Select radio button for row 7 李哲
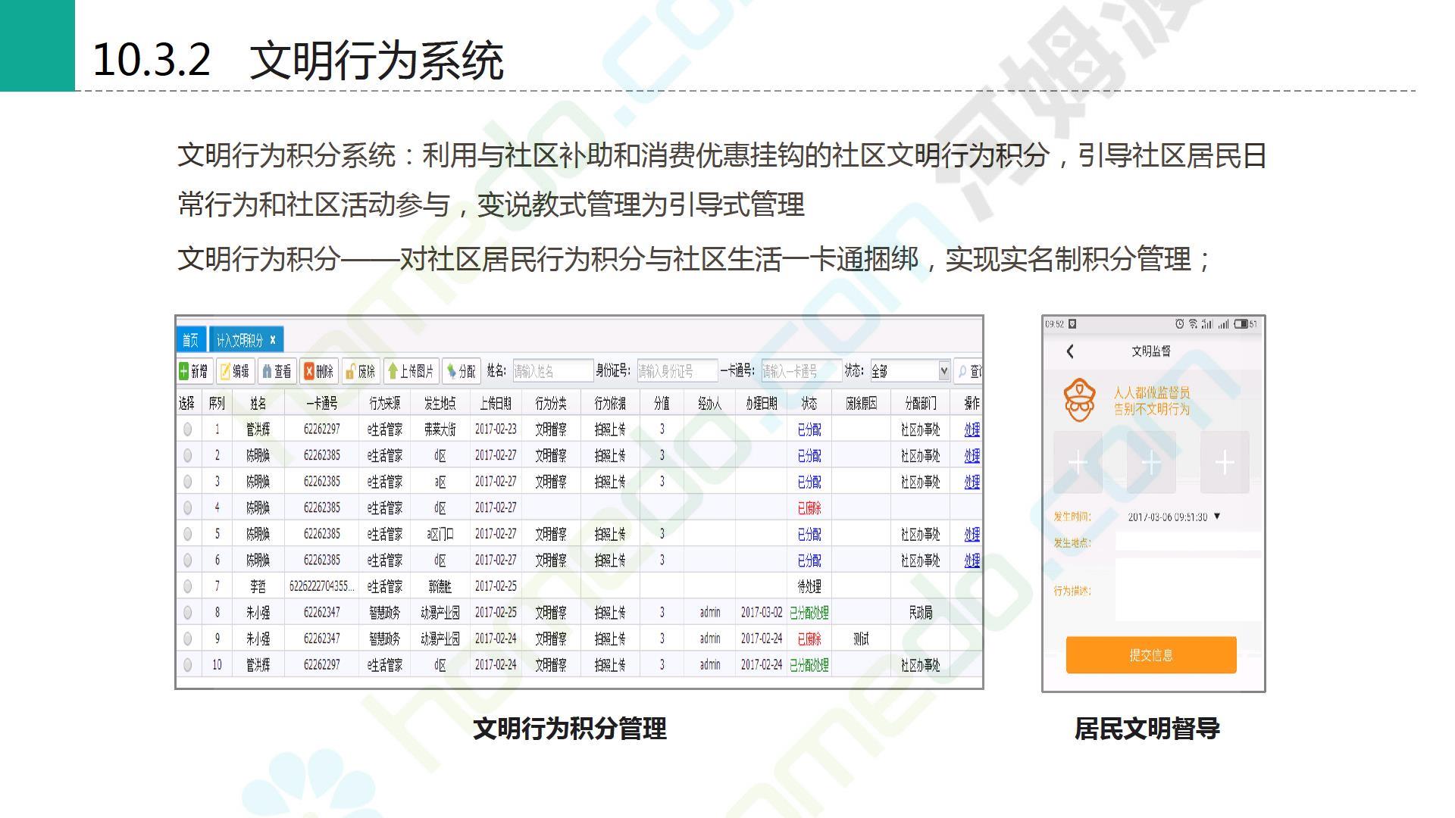1455x818 pixels. pos(187,586)
